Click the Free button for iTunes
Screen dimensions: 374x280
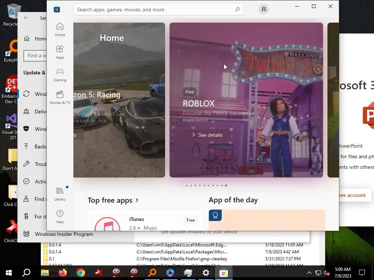coord(191,220)
